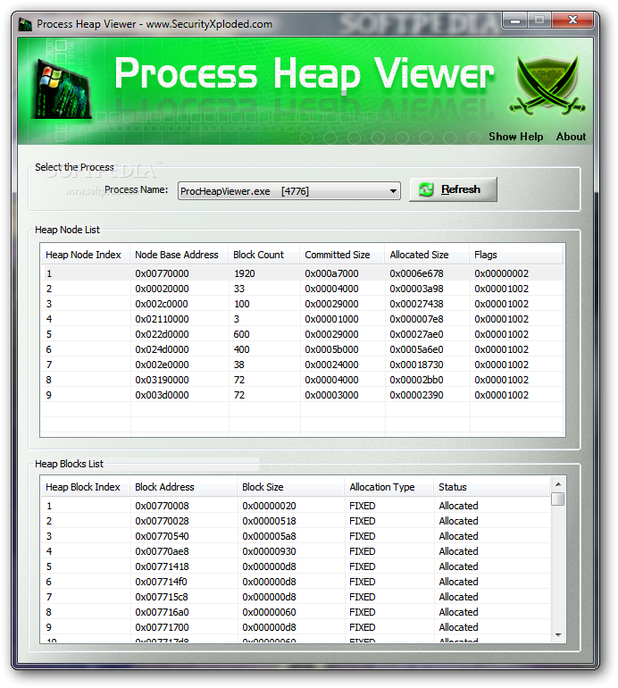This screenshot has height=688, width=618.
Task: Click flags value 0x00000002
Action: (501, 273)
